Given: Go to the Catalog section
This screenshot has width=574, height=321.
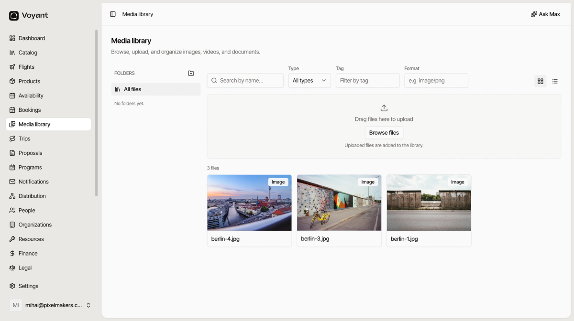Looking at the screenshot, I should tap(28, 53).
